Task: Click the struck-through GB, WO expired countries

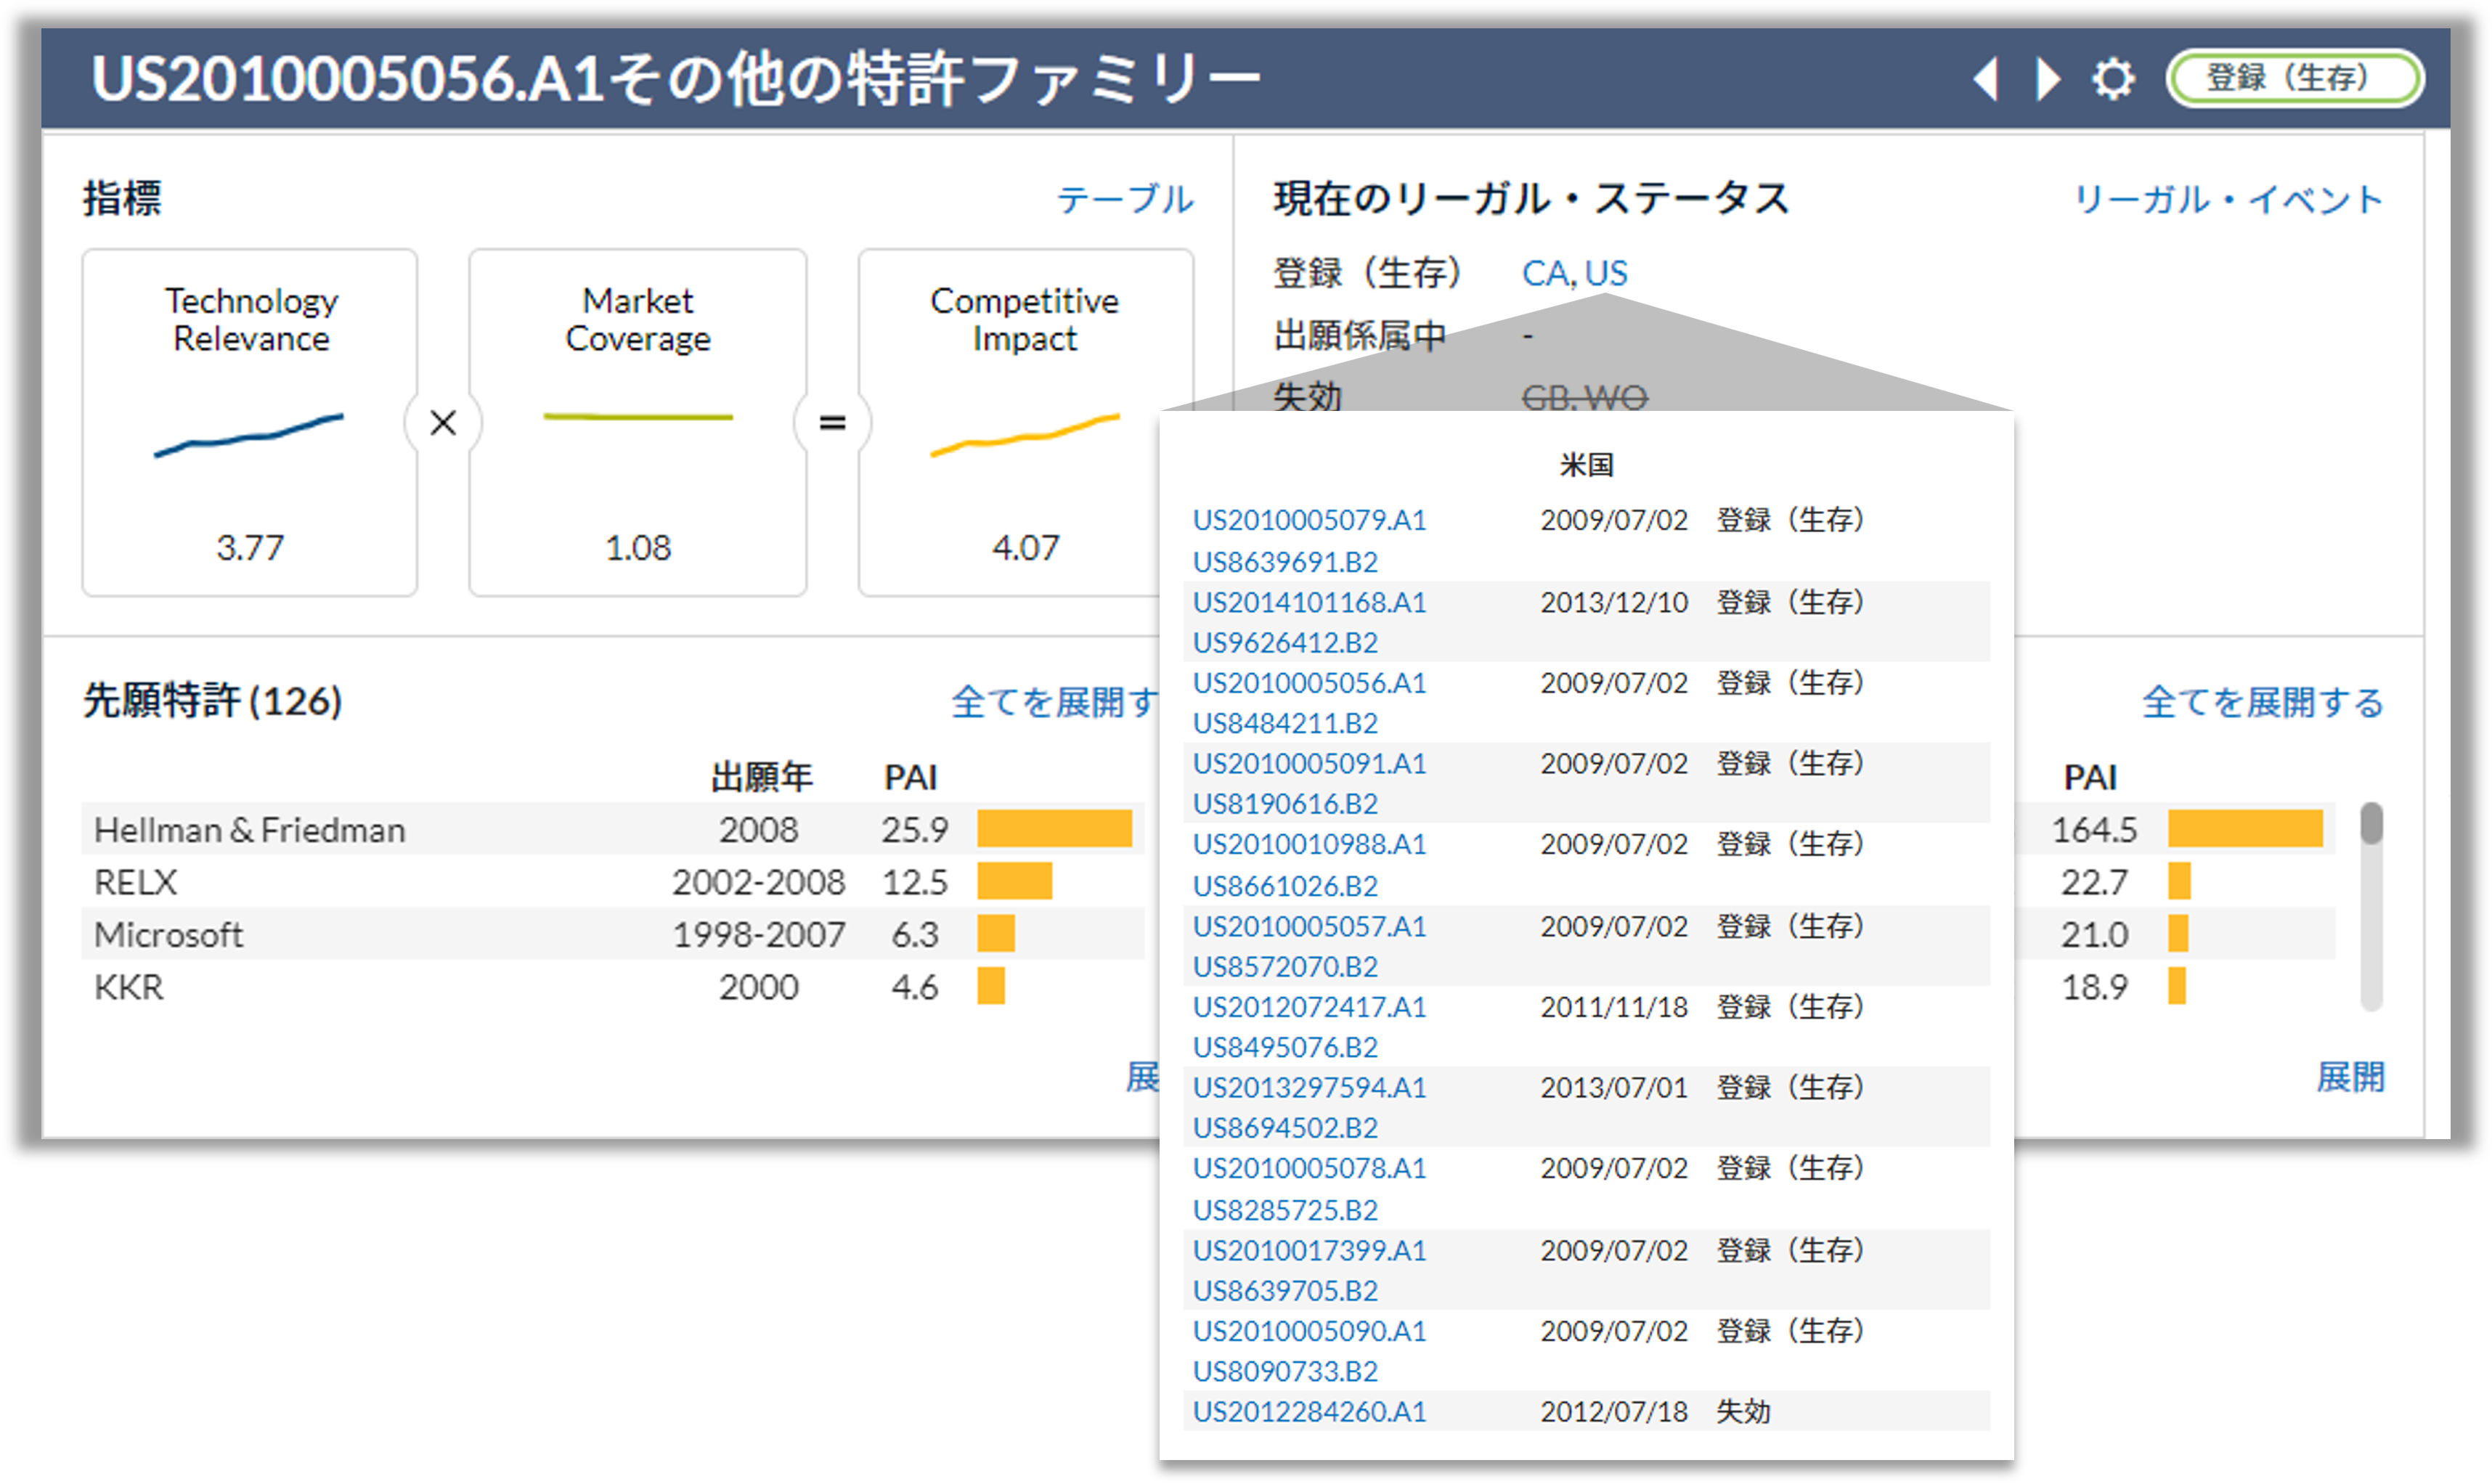Action: click(x=1584, y=398)
